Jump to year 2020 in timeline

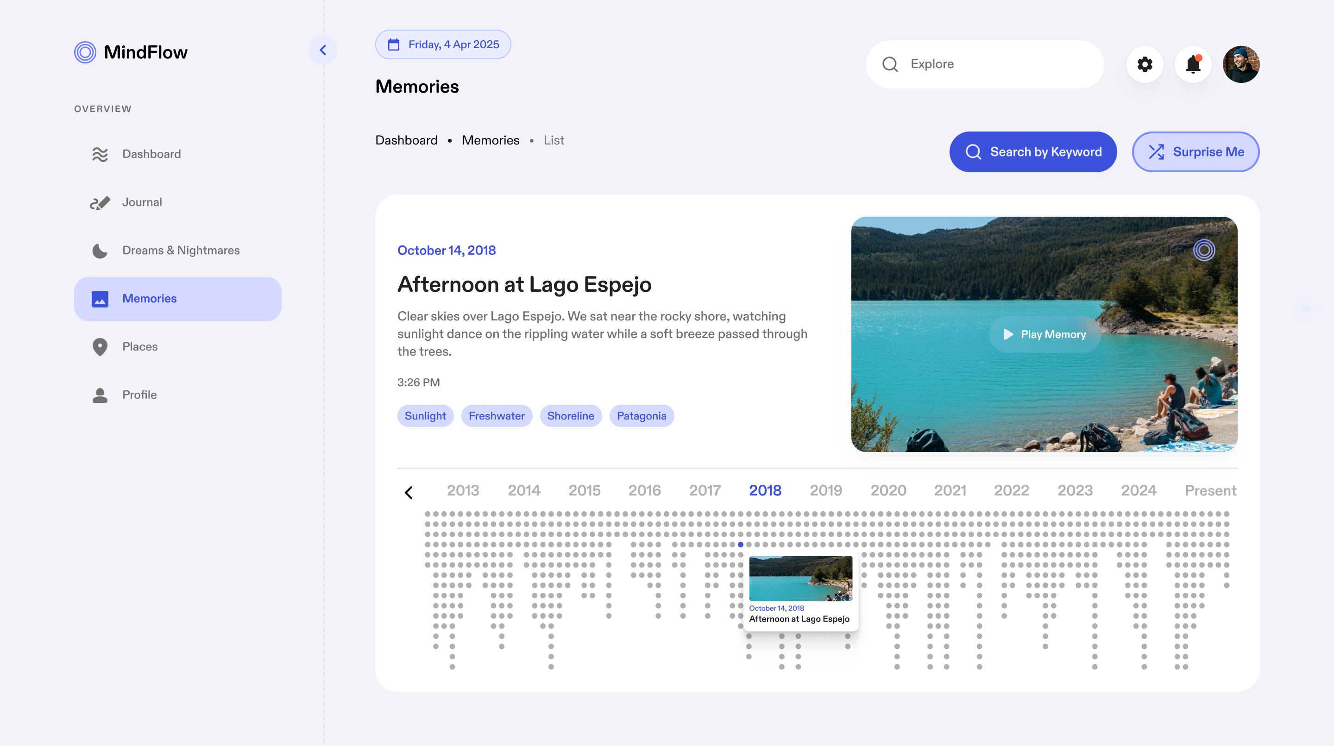(889, 490)
